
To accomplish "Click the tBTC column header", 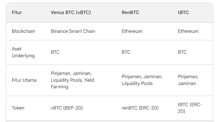I will [183, 13].
